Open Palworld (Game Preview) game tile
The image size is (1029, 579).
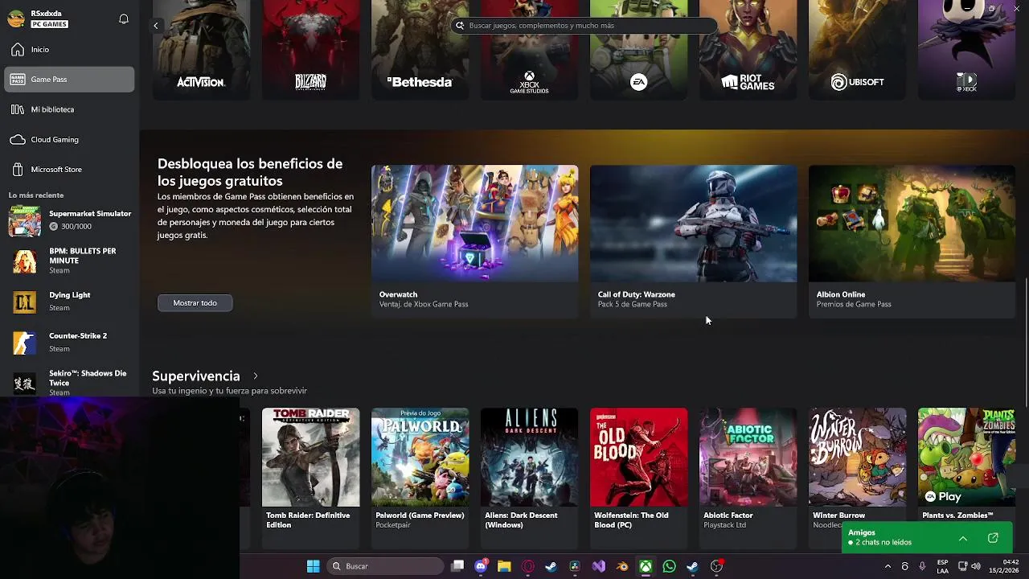tap(420, 478)
